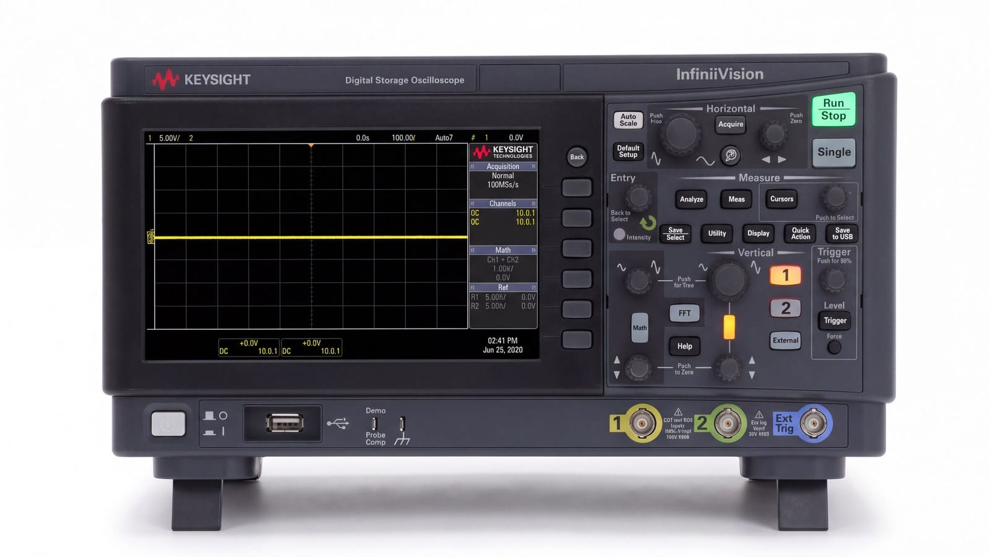Toggle the Intensity button near the Entry knob
990x557 pixels.
(619, 235)
